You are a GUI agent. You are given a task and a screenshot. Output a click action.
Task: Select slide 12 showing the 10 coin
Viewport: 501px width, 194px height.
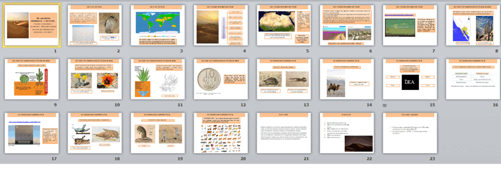(x=221, y=79)
